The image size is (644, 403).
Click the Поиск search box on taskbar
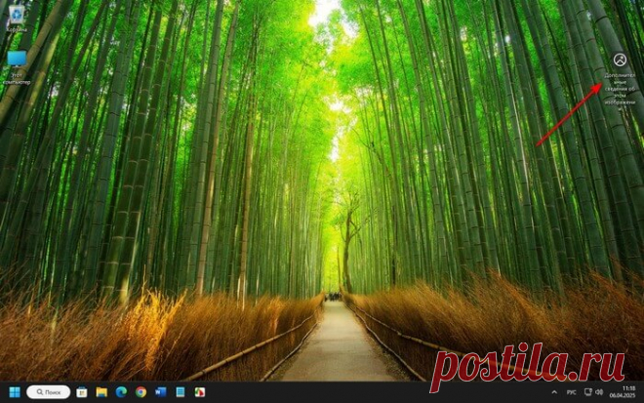tap(48, 391)
